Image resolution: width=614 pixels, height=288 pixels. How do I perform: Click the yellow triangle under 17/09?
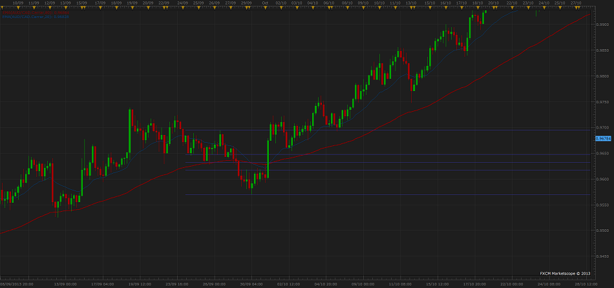coord(99,8)
